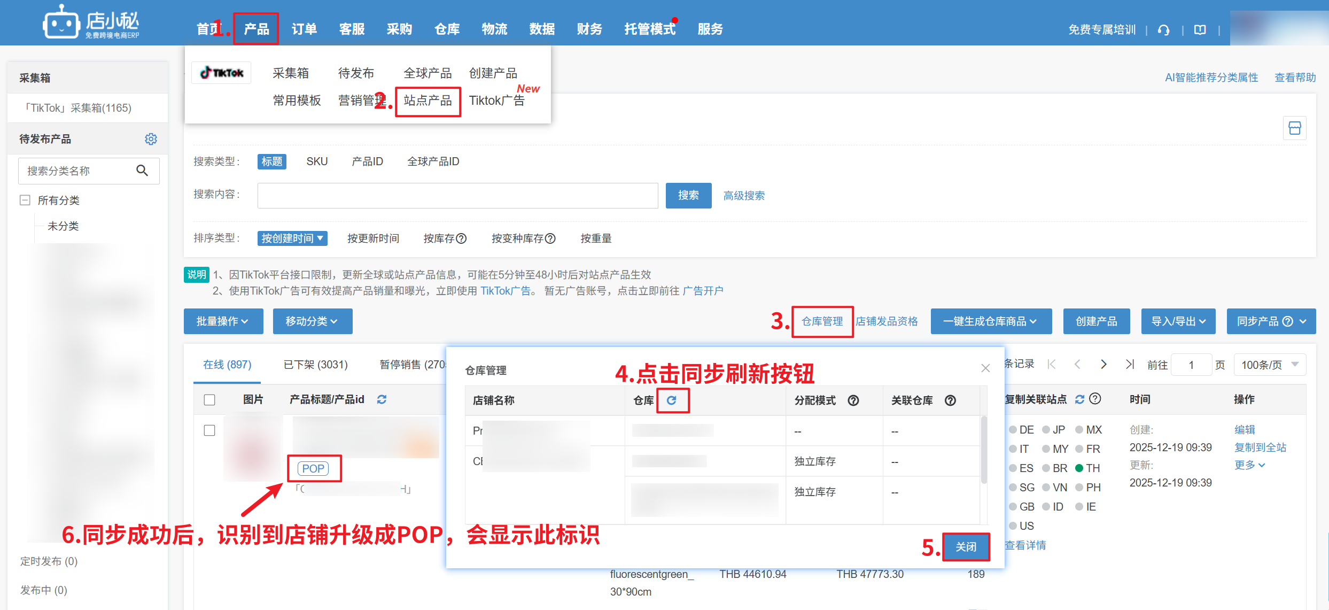1329x610 pixels.
Task: Open pending products settings gear
Action: point(151,139)
